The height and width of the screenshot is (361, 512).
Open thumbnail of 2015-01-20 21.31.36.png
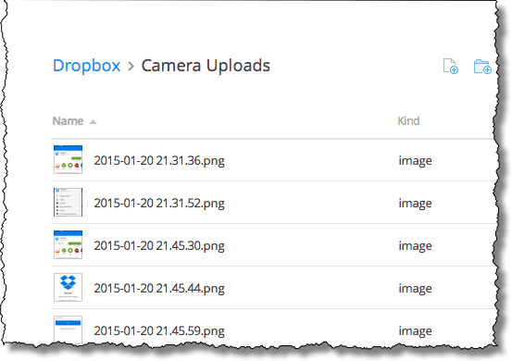pyautogui.click(x=68, y=159)
